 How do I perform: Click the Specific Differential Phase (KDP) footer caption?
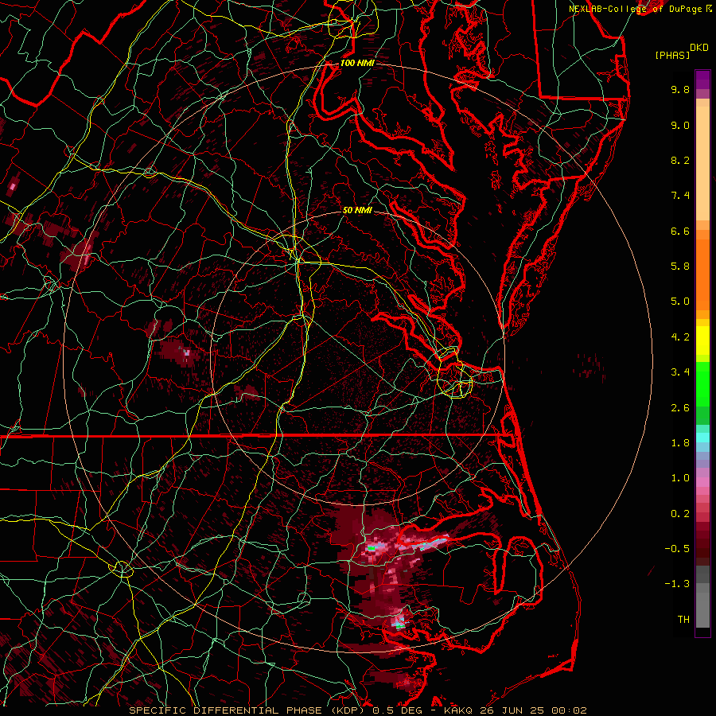357,710
